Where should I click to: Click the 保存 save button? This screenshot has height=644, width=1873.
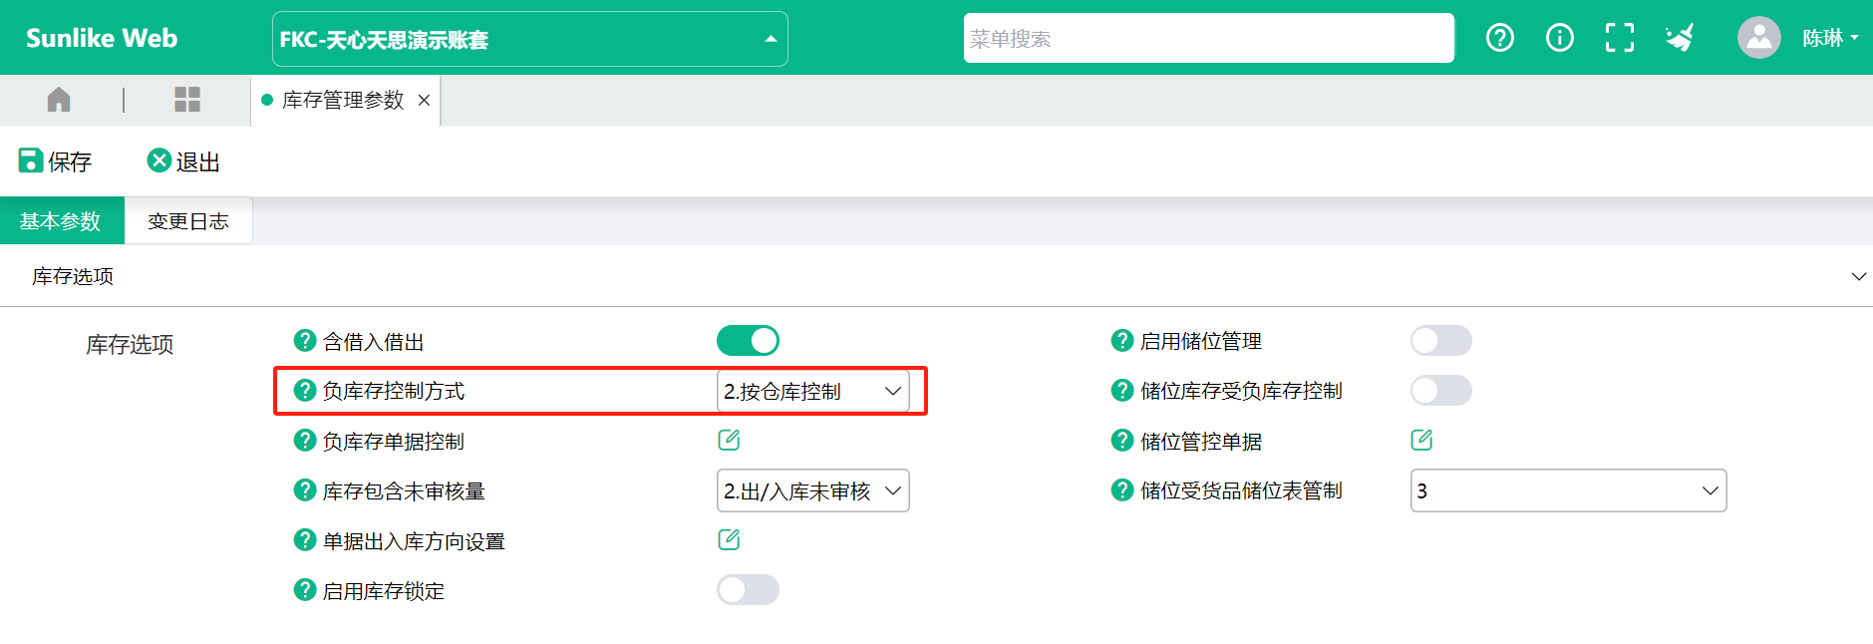(56, 161)
